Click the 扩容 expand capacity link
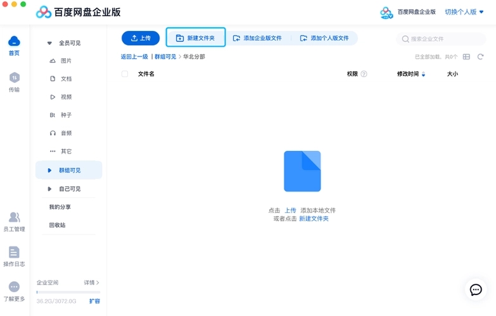 94,301
